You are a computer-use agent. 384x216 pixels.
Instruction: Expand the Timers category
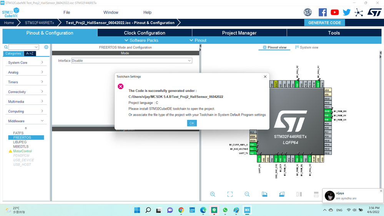(25, 82)
